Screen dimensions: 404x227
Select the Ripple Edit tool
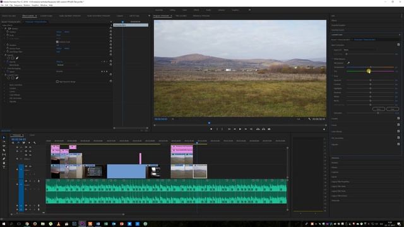click(x=4, y=146)
